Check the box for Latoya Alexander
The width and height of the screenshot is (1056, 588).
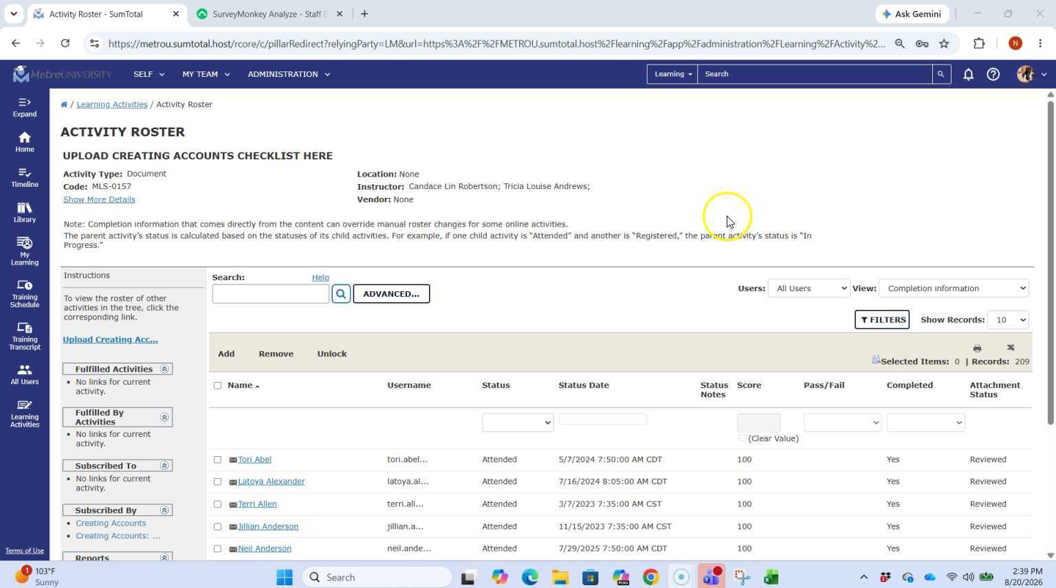217,482
